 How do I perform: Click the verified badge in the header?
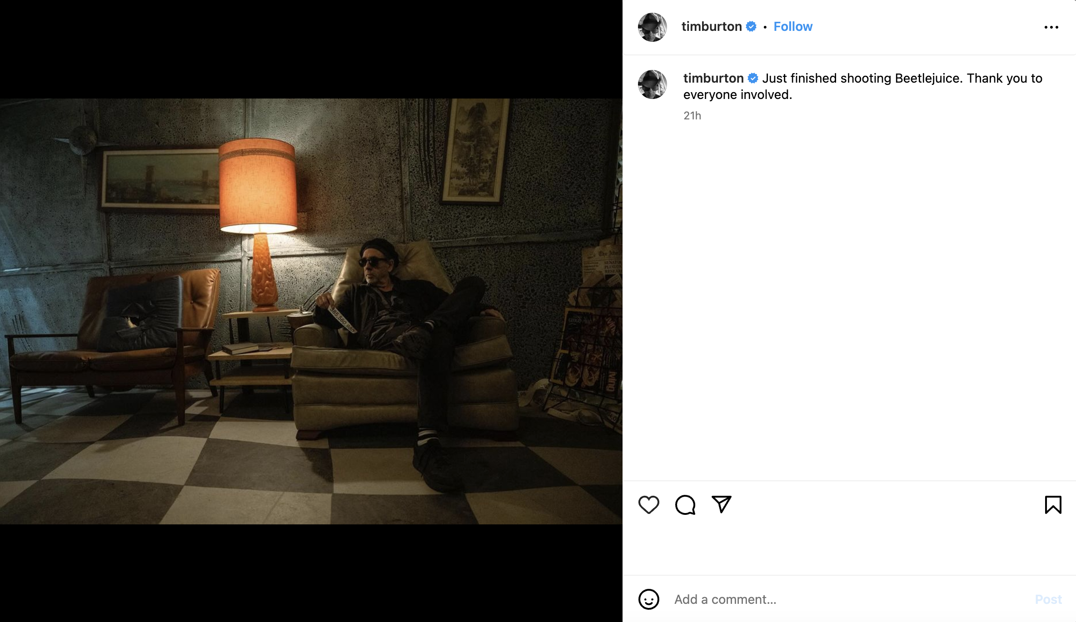tap(751, 26)
